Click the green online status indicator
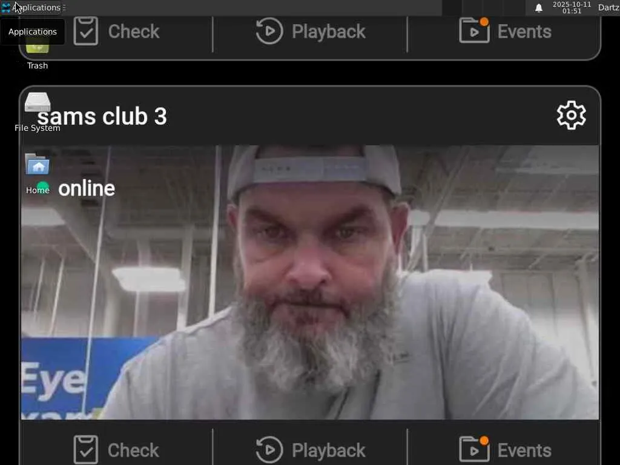The image size is (620, 465). point(43,188)
